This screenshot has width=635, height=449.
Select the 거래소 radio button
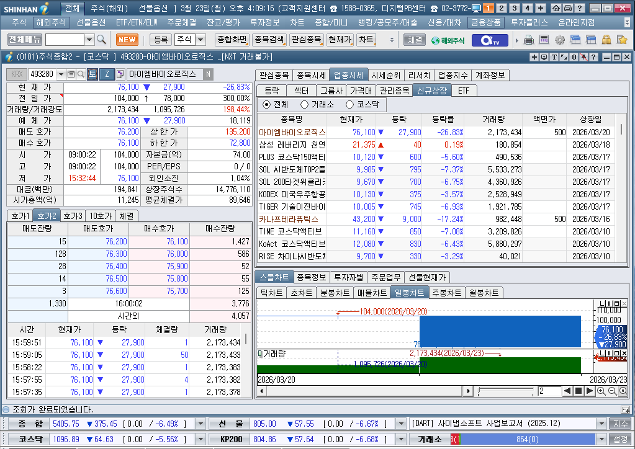(305, 105)
